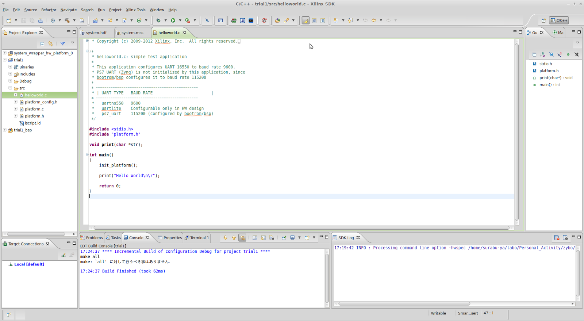Click the Pin Console icon
This screenshot has width=584, height=321.
click(284, 238)
